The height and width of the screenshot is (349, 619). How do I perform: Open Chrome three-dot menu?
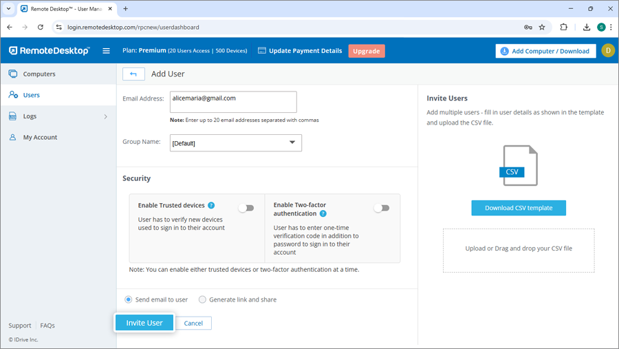click(x=611, y=27)
